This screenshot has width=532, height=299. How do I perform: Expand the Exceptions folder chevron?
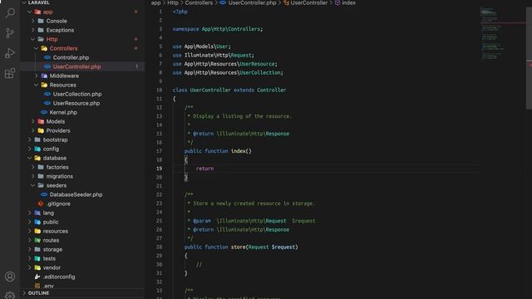[33, 30]
